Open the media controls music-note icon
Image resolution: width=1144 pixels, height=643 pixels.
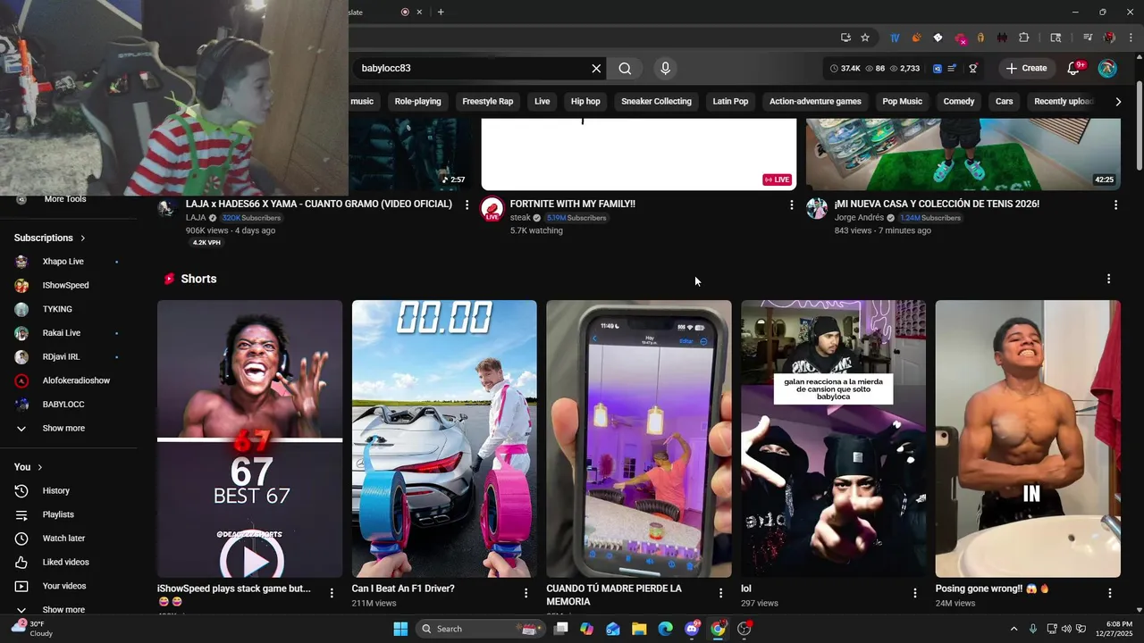point(1088,38)
